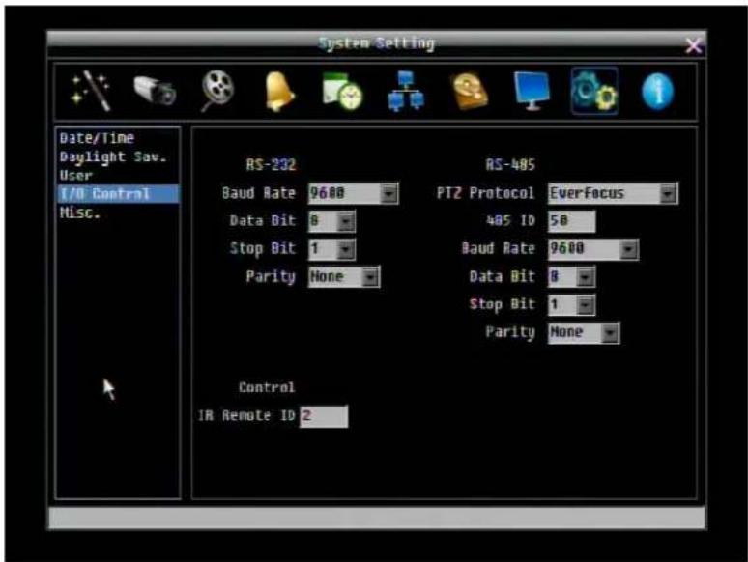Click the IR Remote ID label
The height and width of the screenshot is (562, 748).
(x=246, y=415)
